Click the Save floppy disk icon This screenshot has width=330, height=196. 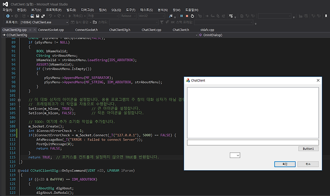pyautogui.click(x=38, y=16)
